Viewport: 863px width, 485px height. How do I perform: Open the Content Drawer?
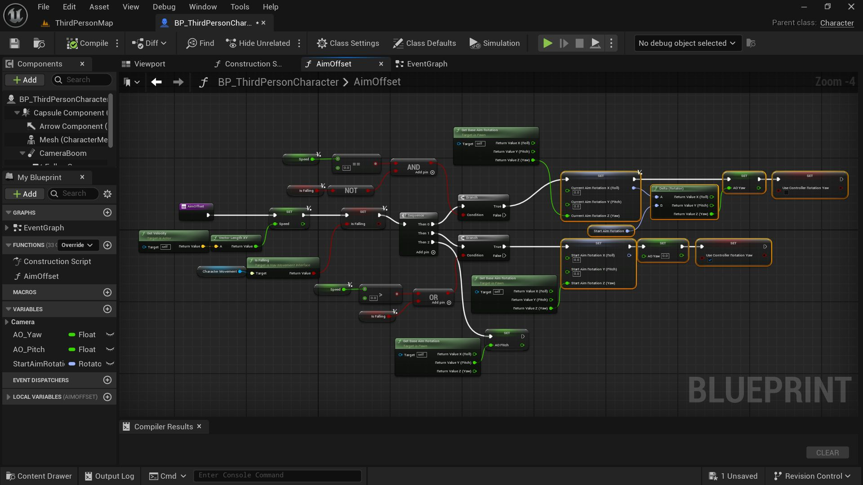pyautogui.click(x=39, y=476)
